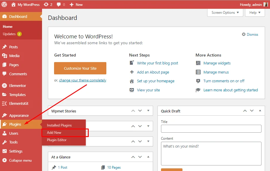Click the list icon beside Manage menus

[198, 72]
